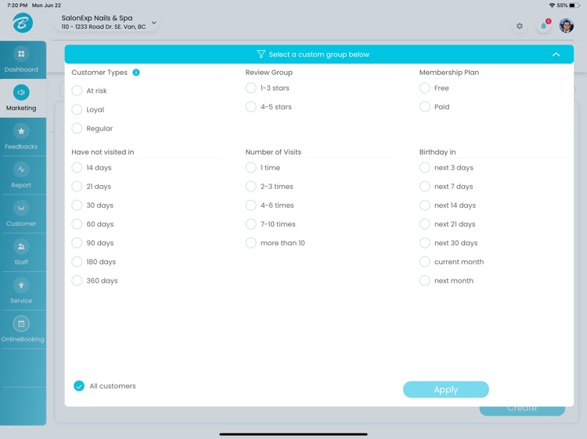The width and height of the screenshot is (587, 439).
Task: Click the Select a custom group below header
Action: [319, 54]
